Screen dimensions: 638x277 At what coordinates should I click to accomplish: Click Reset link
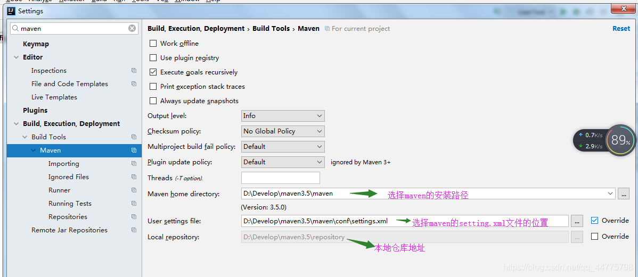pyautogui.click(x=621, y=28)
